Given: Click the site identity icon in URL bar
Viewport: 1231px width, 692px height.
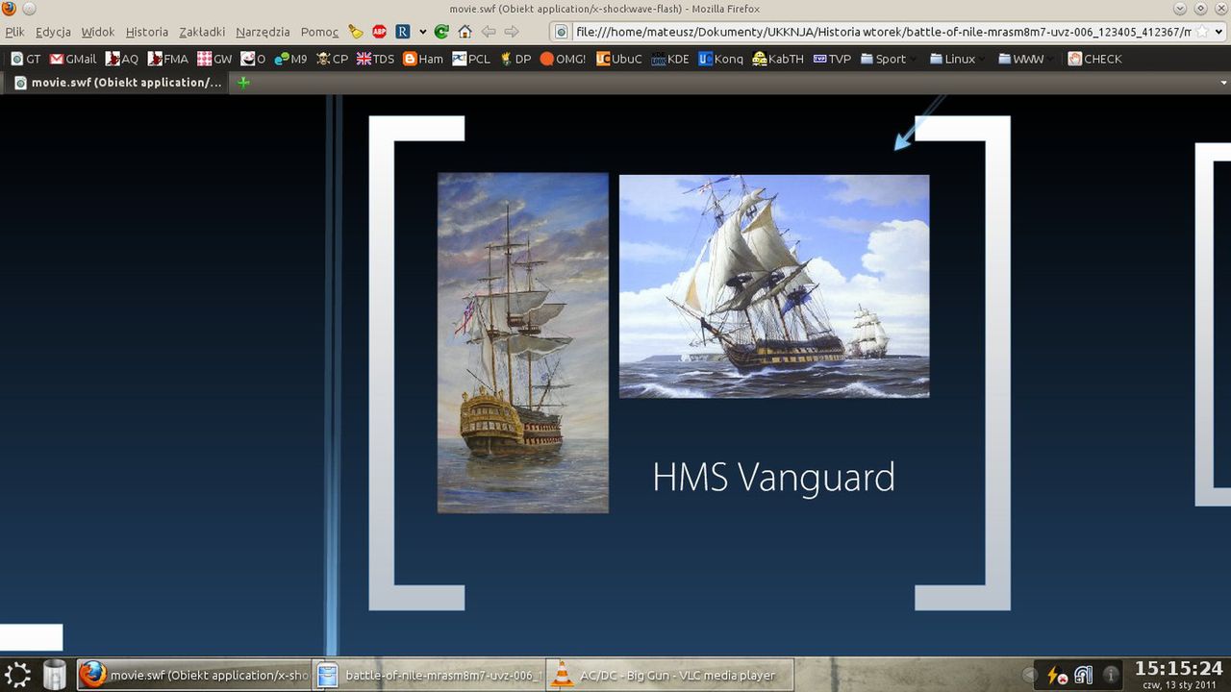Looking at the screenshot, I should [x=562, y=32].
